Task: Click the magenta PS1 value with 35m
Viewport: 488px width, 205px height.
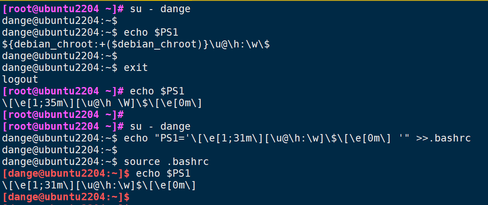Action: pyautogui.click(x=102, y=103)
